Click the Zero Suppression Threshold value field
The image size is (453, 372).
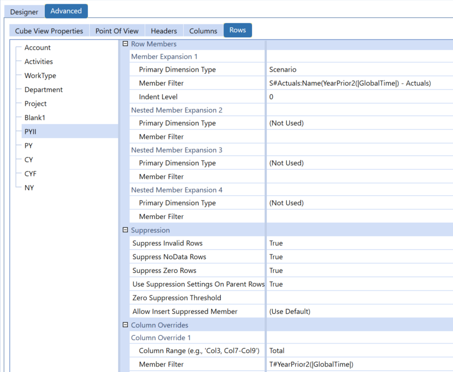click(356, 298)
